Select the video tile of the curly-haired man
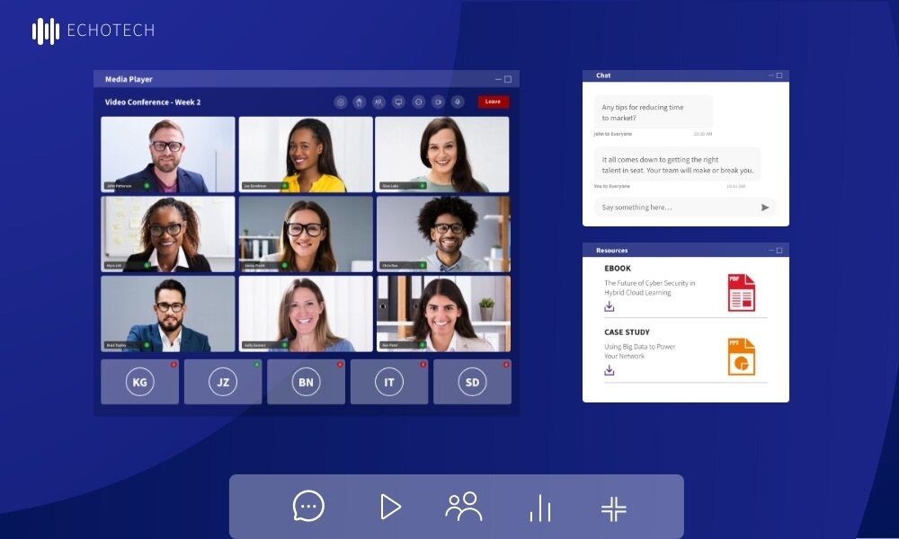 tap(443, 234)
